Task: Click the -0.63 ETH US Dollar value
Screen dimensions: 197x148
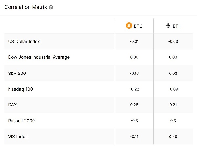Action: pos(173,41)
